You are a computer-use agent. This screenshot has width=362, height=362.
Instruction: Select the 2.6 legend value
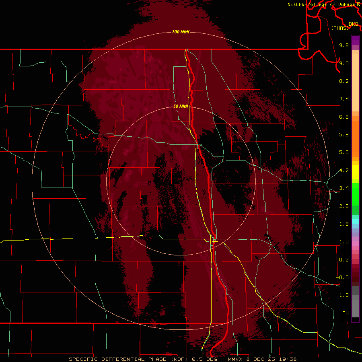coord(344,206)
